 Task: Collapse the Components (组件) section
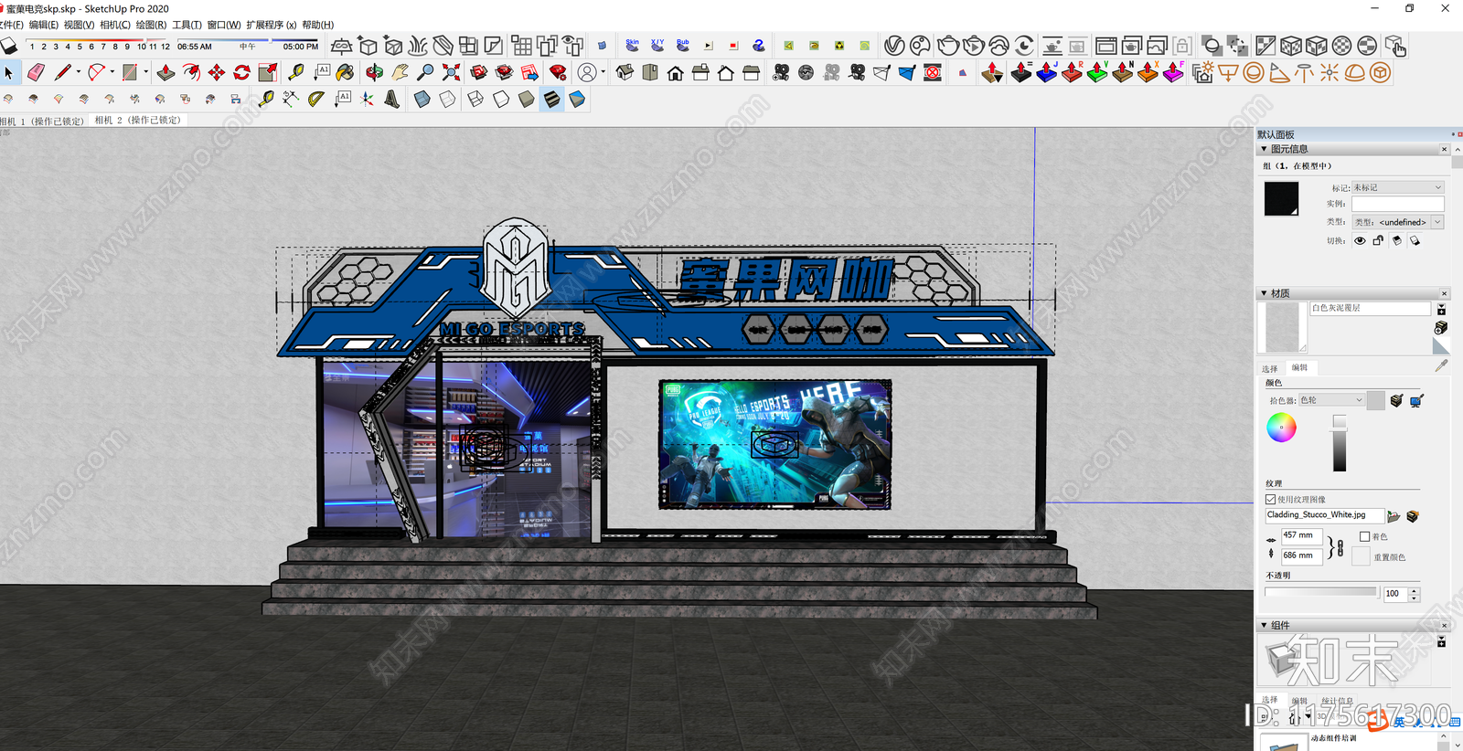(x=1264, y=625)
